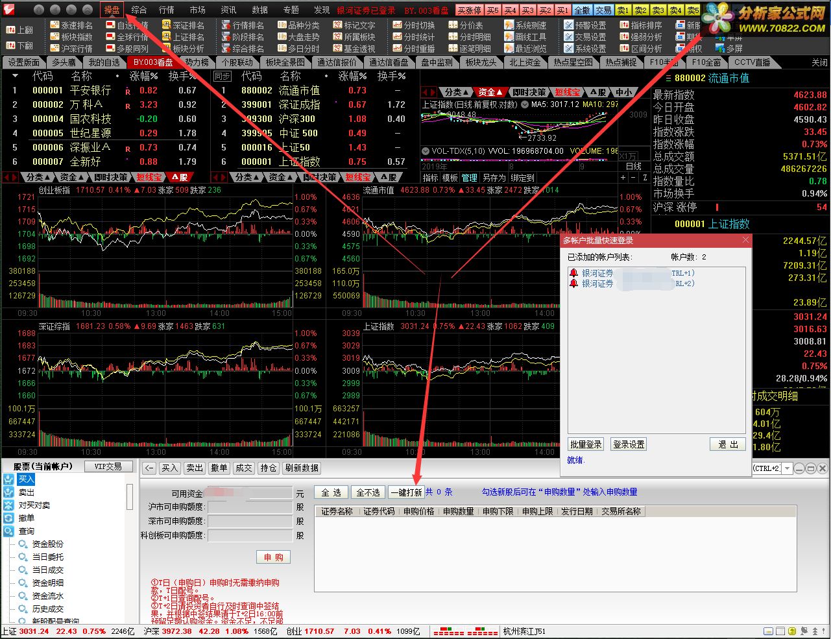Screen dimensions: 831x639
Task: Select 当日委托 in the trade tree
Action: point(48,557)
